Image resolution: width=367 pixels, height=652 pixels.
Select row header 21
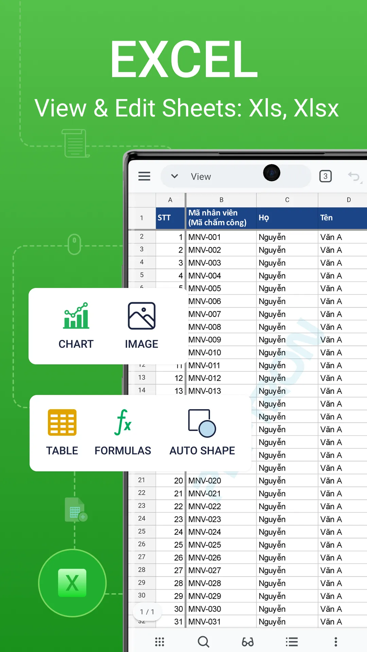[x=142, y=480]
